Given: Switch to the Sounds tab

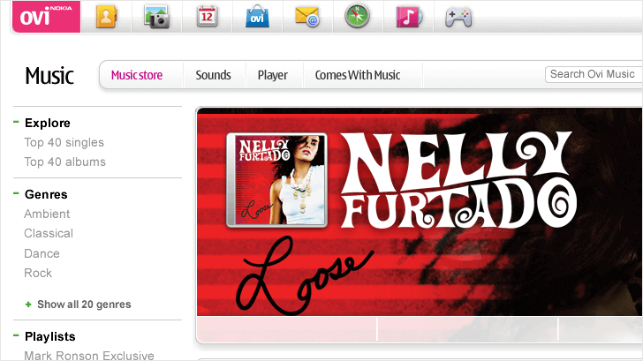Looking at the screenshot, I should click(213, 75).
